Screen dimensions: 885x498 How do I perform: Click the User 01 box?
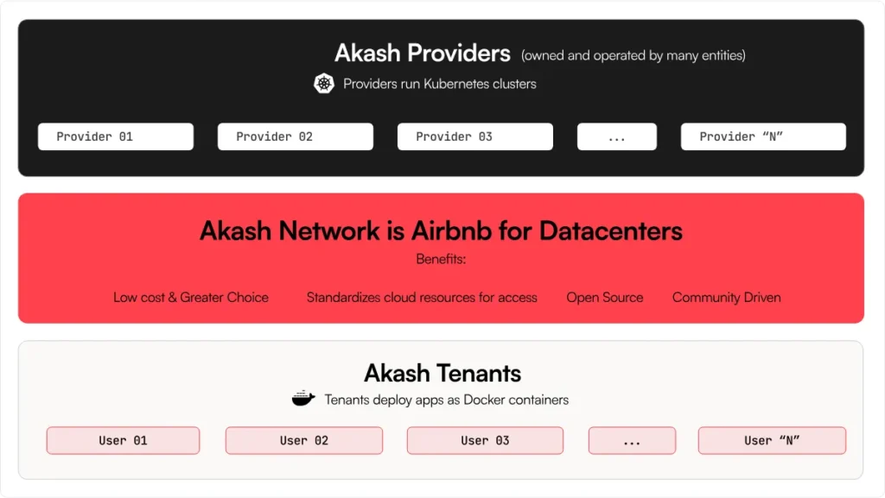pyautogui.click(x=123, y=440)
